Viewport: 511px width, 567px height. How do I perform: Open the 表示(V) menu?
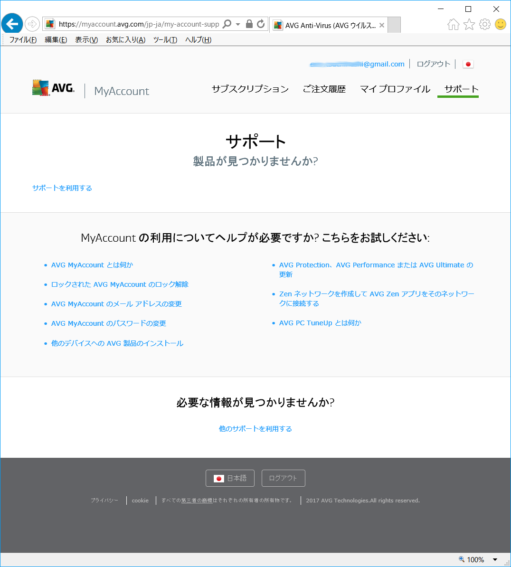pyautogui.click(x=86, y=40)
